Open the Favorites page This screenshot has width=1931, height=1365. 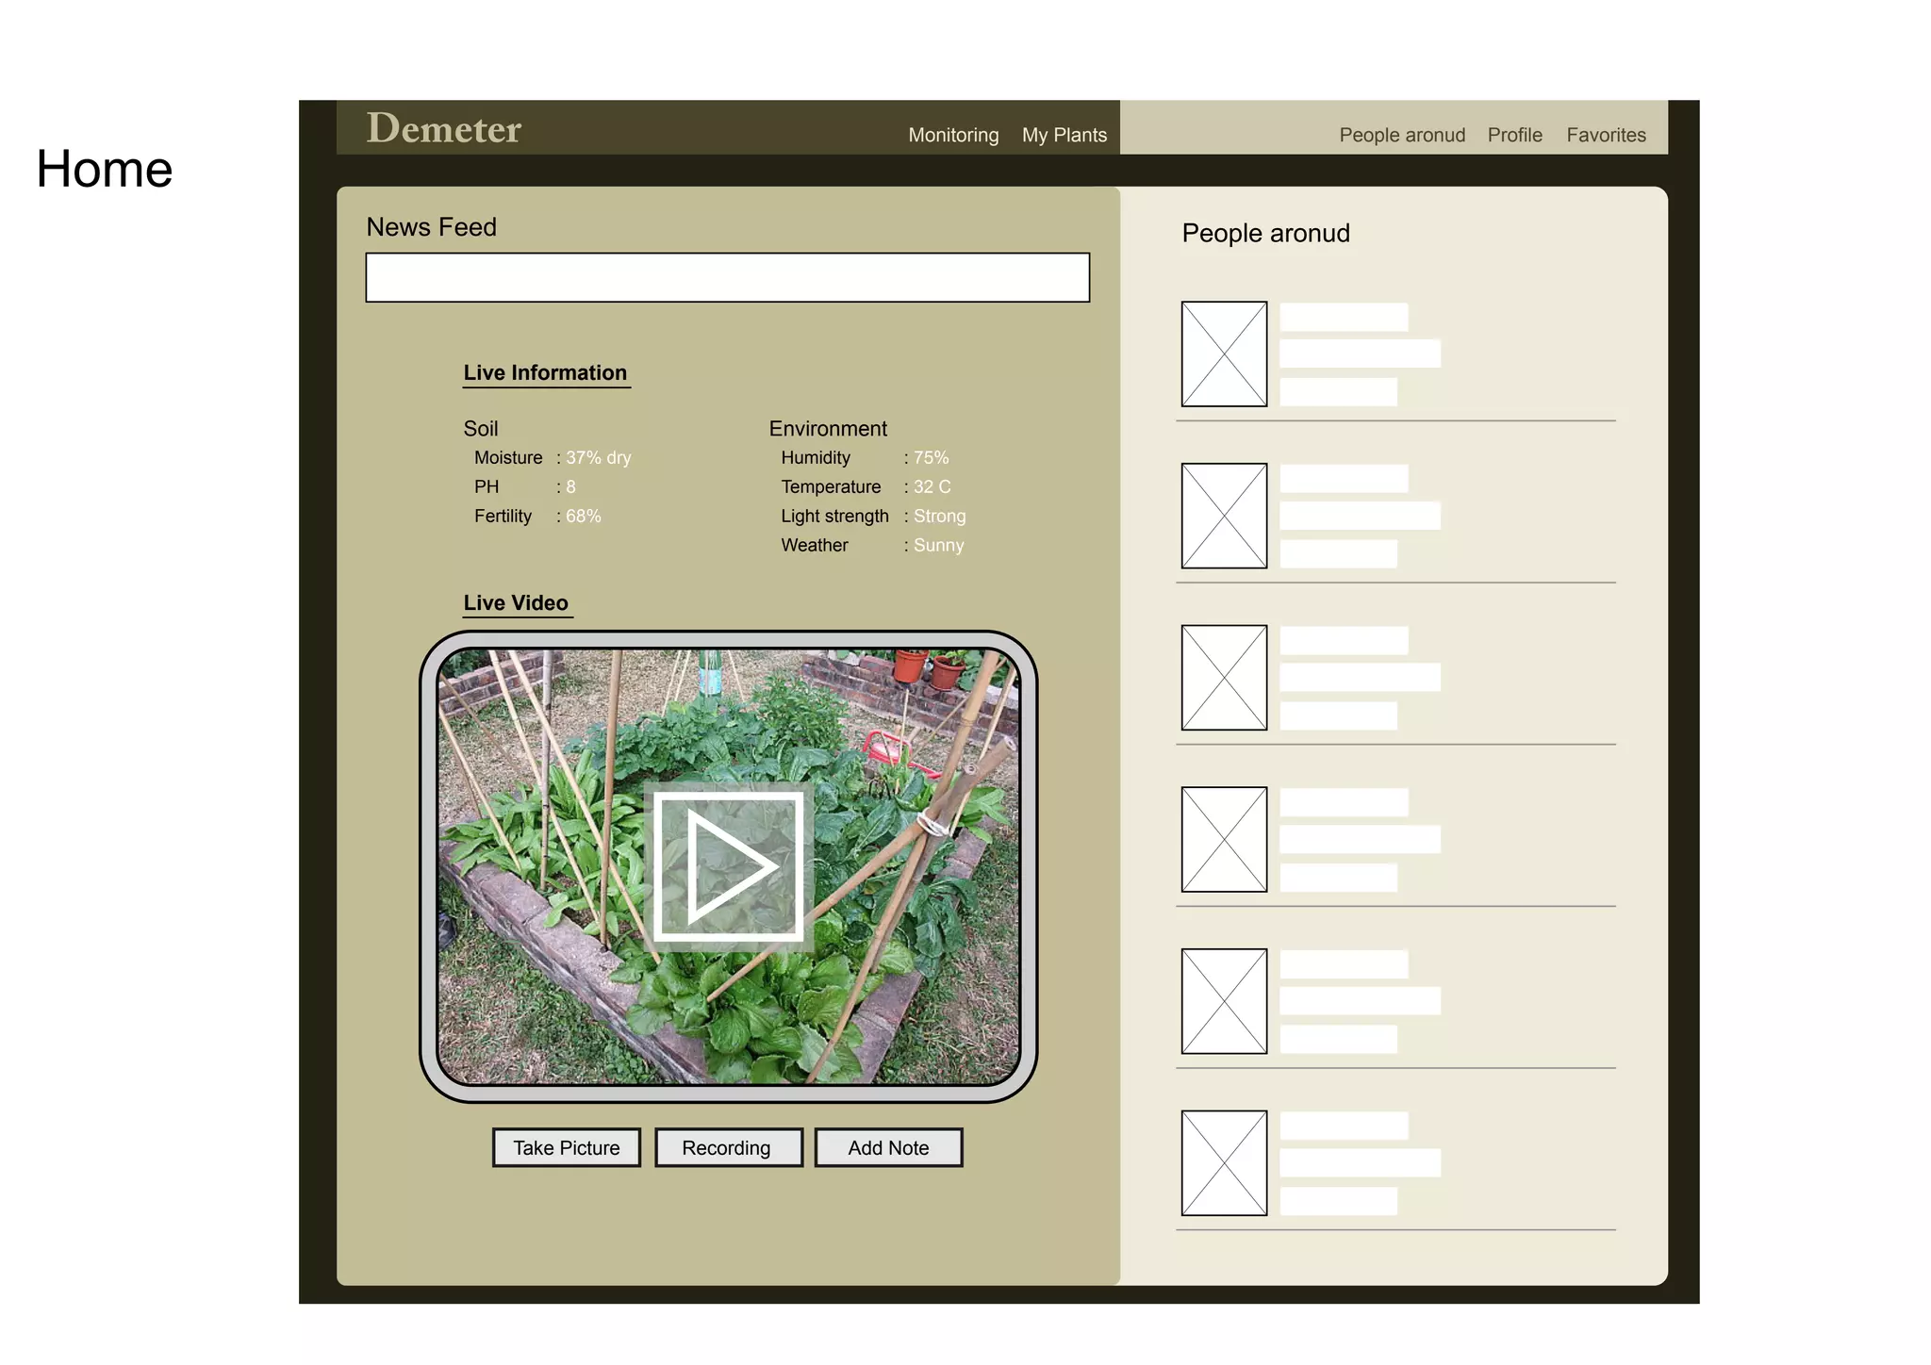click(x=1606, y=135)
